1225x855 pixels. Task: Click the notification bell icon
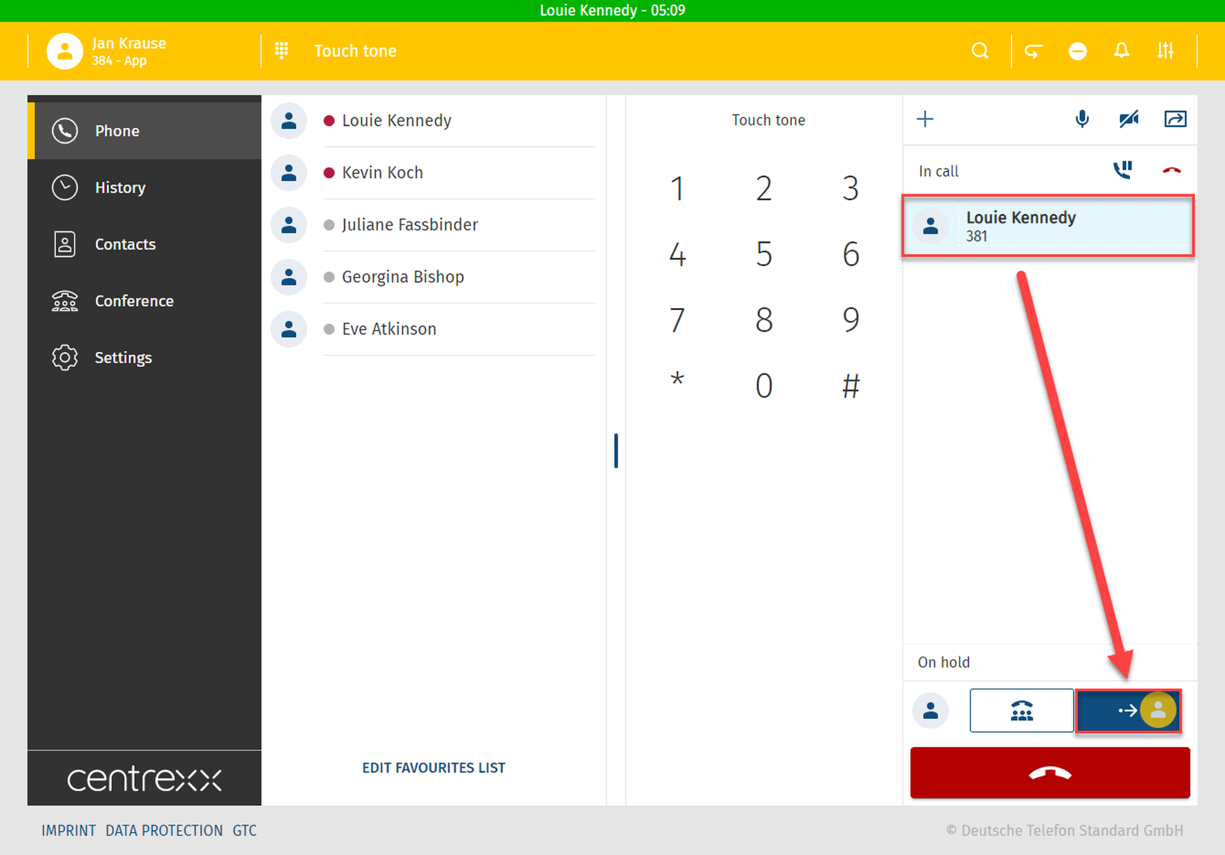tap(1121, 51)
